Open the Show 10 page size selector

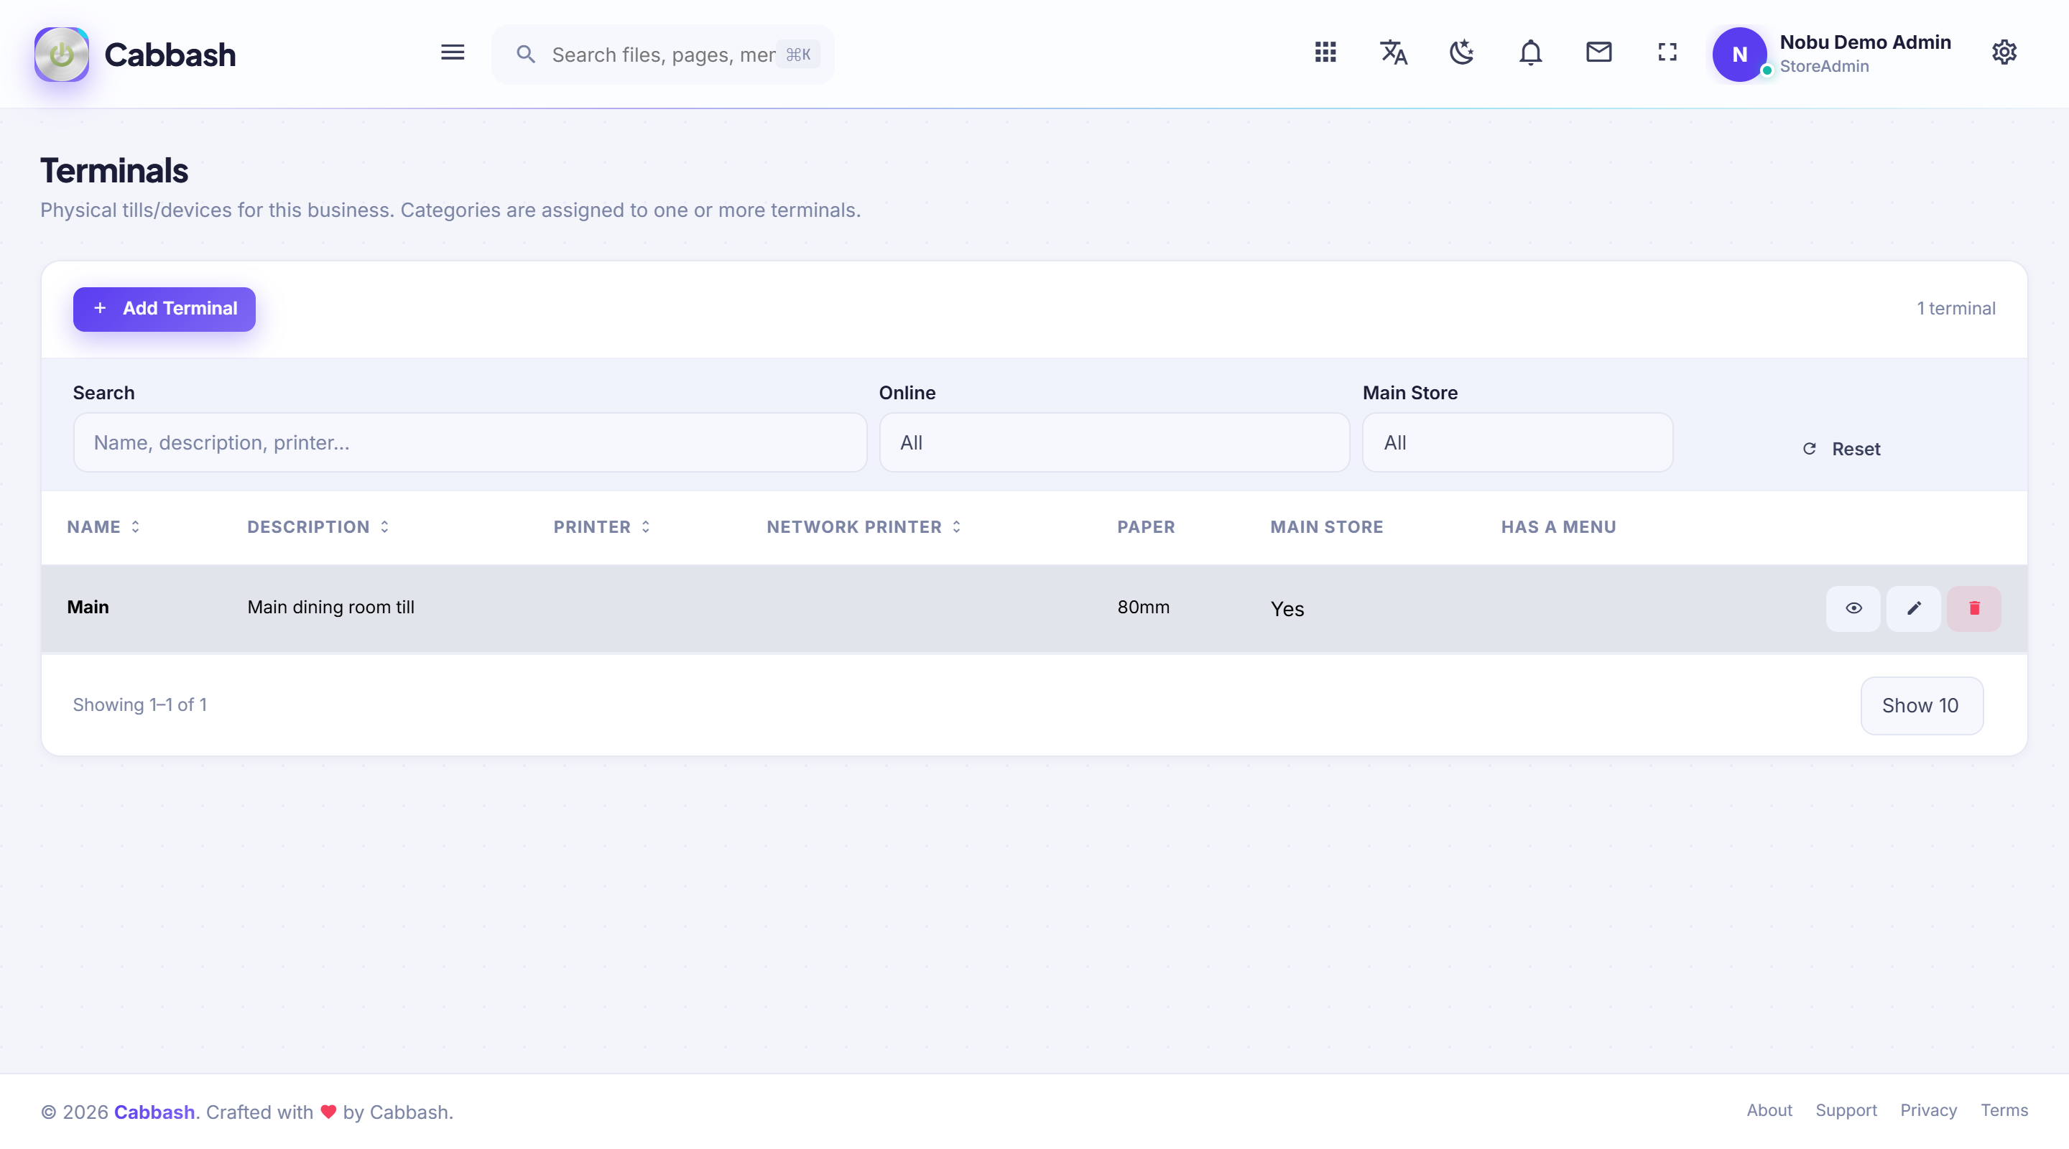pyautogui.click(x=1921, y=705)
